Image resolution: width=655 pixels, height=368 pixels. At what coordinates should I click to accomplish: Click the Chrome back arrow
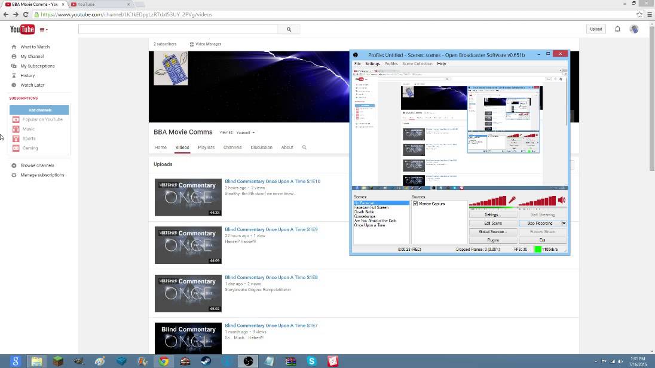coord(6,14)
